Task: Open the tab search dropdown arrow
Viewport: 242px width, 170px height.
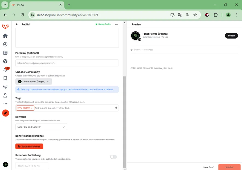Action: tap(5, 5)
